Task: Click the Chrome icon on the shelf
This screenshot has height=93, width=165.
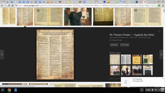Action: (9, 90)
